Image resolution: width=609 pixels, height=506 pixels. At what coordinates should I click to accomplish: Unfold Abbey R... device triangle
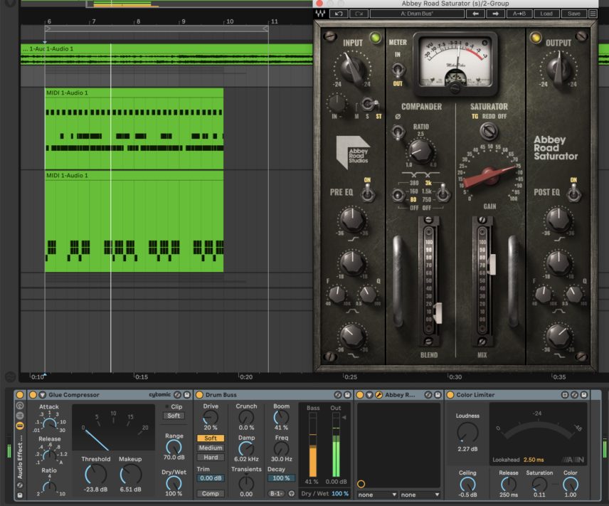click(369, 395)
